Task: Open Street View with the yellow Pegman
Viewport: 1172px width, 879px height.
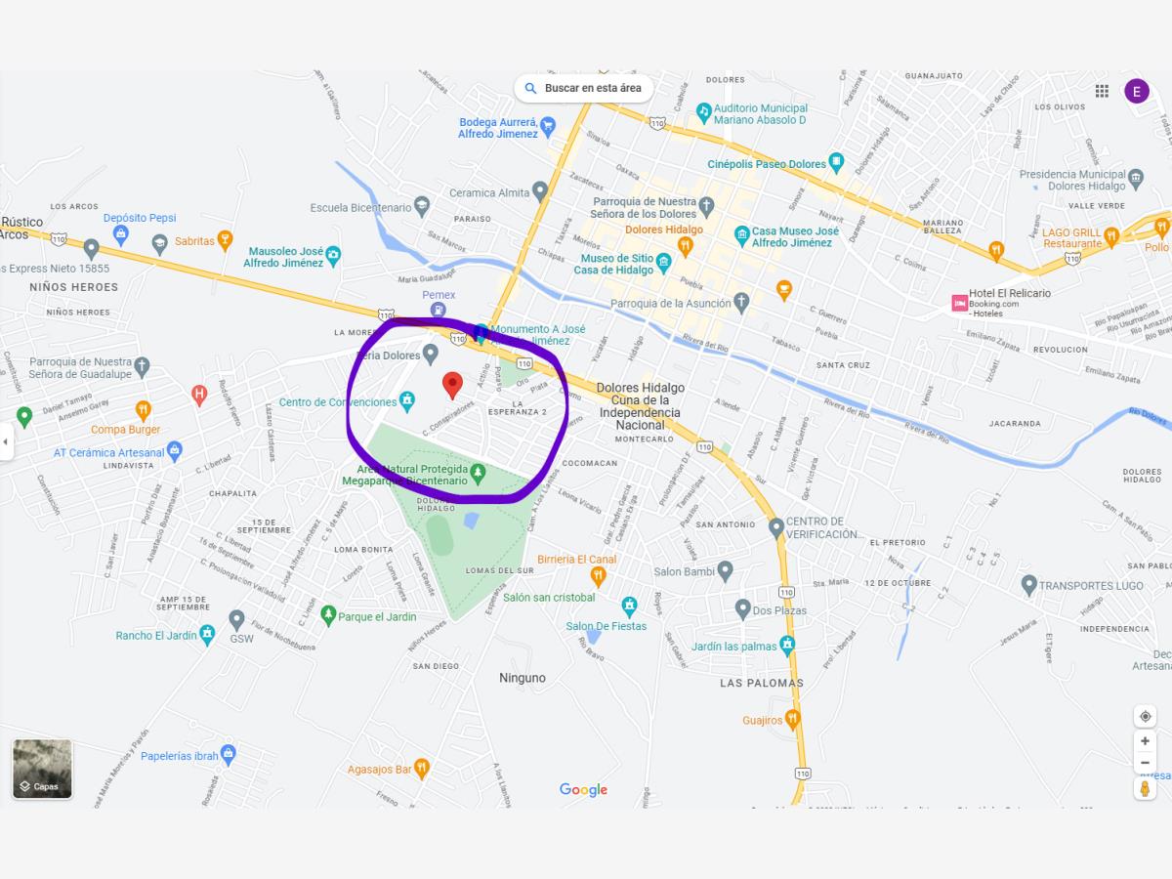Action: pos(1145,788)
